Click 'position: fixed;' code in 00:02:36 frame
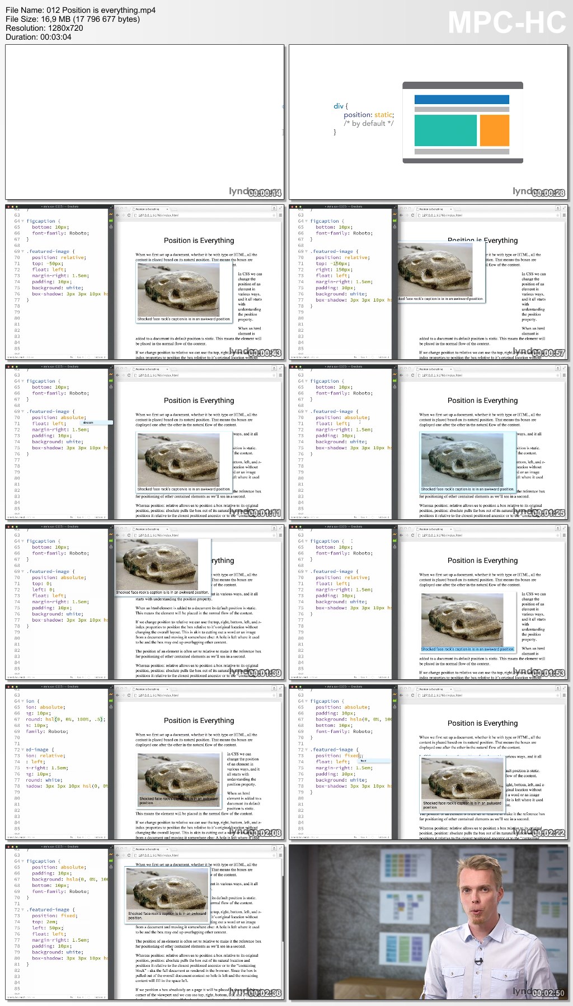573x1006 pixels. [x=55, y=916]
